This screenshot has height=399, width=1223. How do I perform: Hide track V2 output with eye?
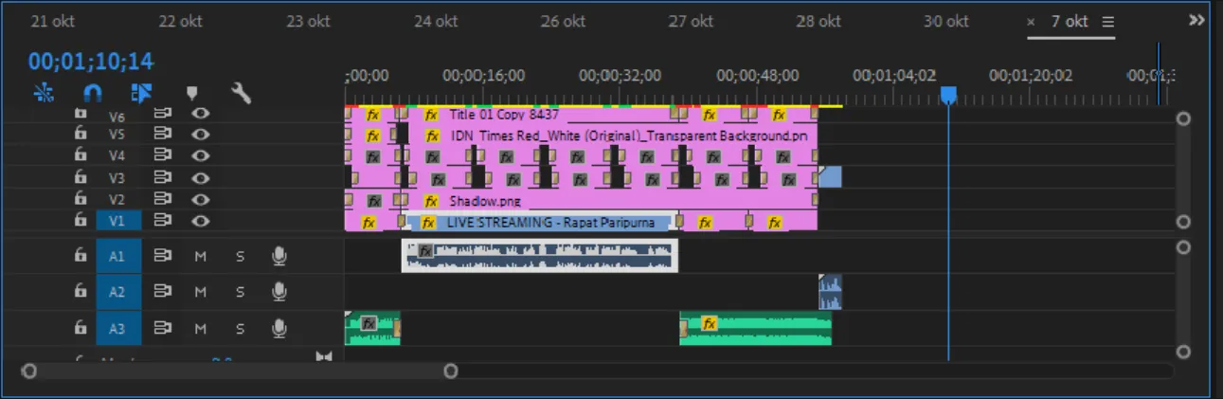tap(200, 199)
